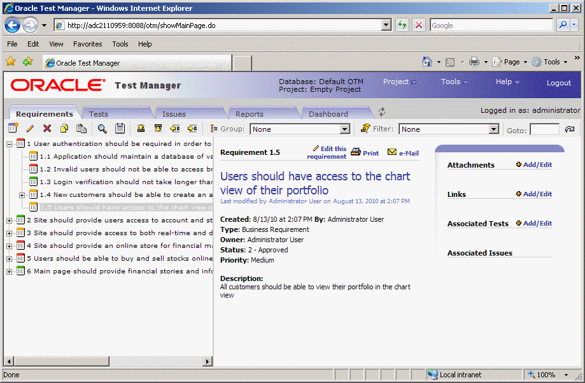Viewport: 585px width, 383px height.
Task: Open the address bar history dropdown
Action: [x=386, y=25]
